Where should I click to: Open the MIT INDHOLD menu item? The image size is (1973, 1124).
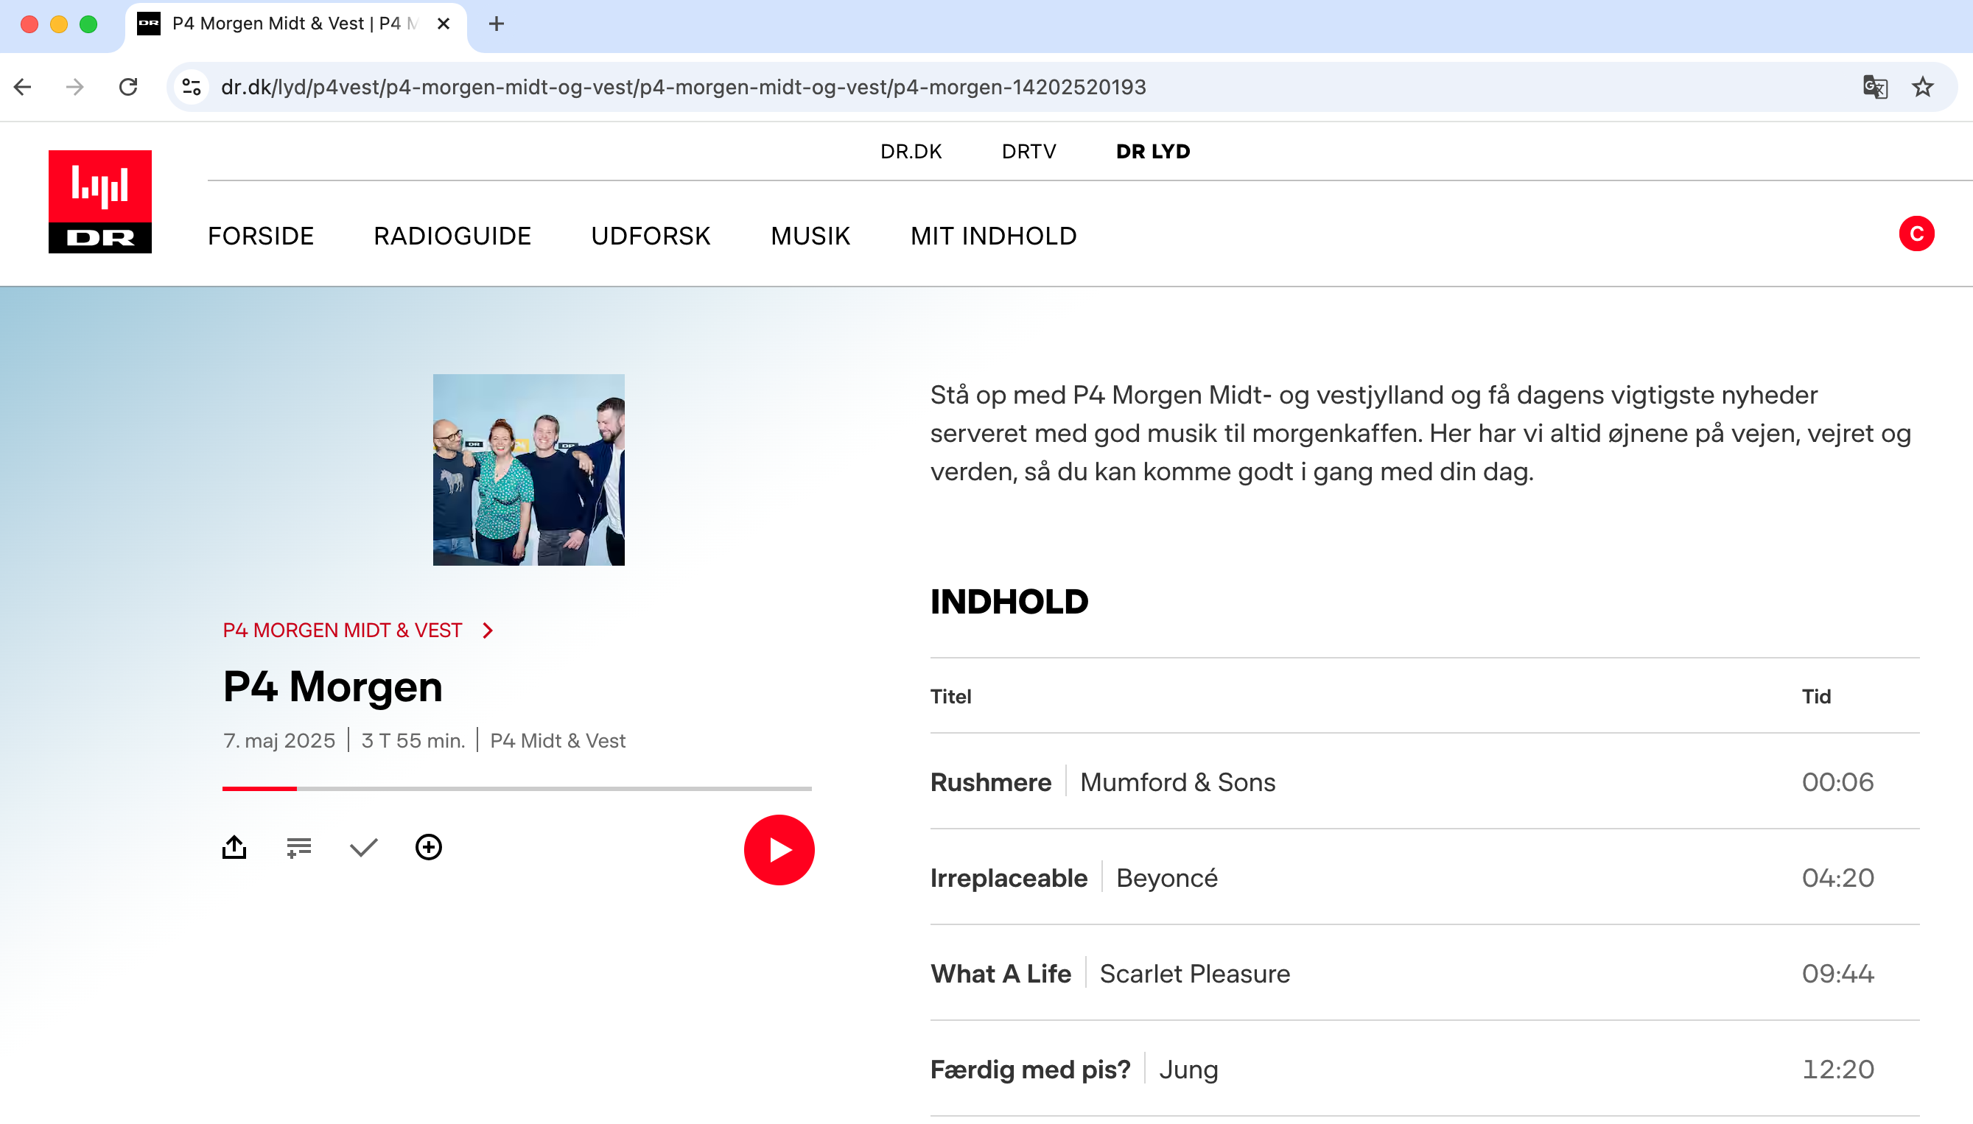coord(993,236)
